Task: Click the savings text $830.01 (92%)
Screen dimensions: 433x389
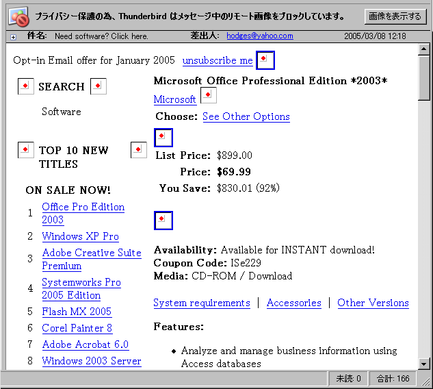Action: coord(248,188)
